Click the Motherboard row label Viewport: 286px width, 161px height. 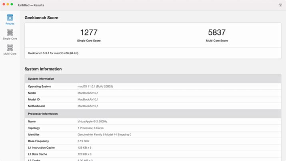[36, 106]
